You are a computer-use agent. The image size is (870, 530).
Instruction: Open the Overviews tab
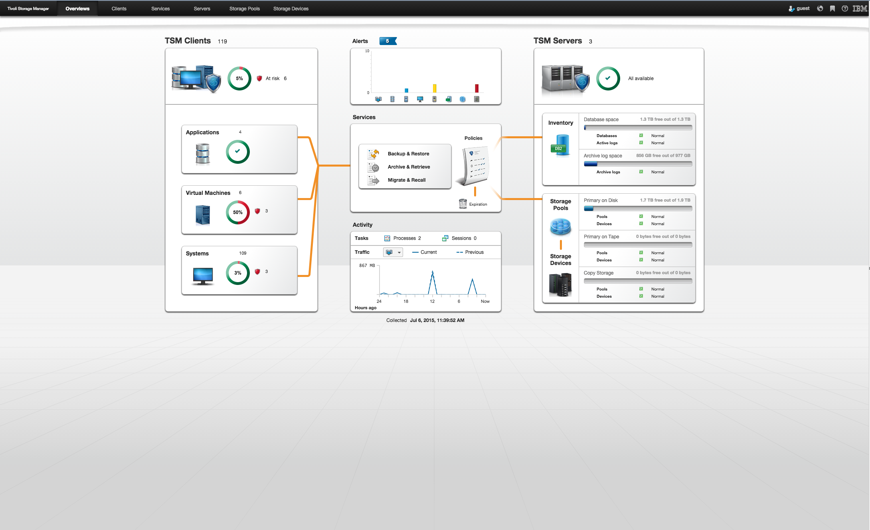tap(77, 8)
